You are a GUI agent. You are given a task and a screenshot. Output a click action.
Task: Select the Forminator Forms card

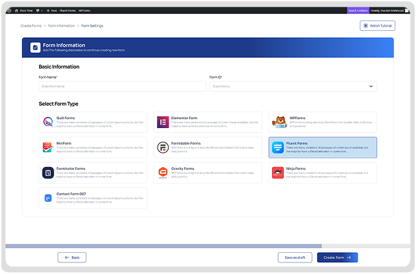(x=93, y=173)
